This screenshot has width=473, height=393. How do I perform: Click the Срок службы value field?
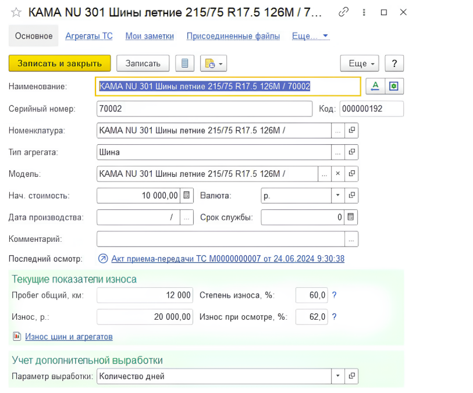[303, 217]
